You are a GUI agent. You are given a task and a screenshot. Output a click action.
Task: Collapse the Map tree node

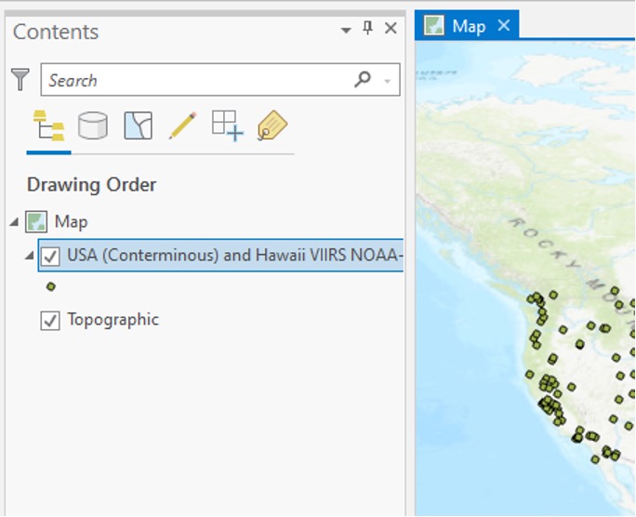coord(14,222)
